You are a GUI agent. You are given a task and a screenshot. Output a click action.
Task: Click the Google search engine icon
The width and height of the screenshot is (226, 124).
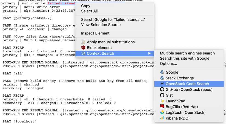pyautogui.click(x=162, y=72)
